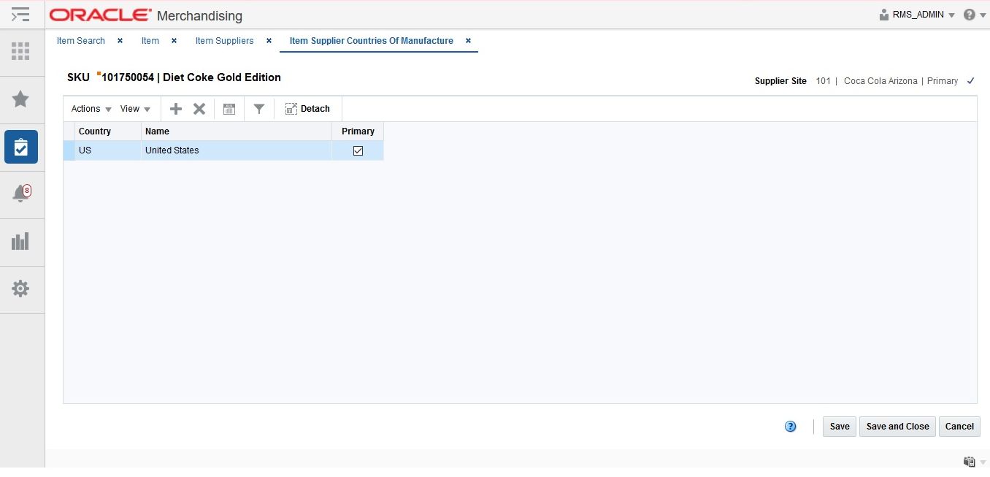Click the Cancel button
The width and height of the screenshot is (990, 477).
click(x=959, y=427)
